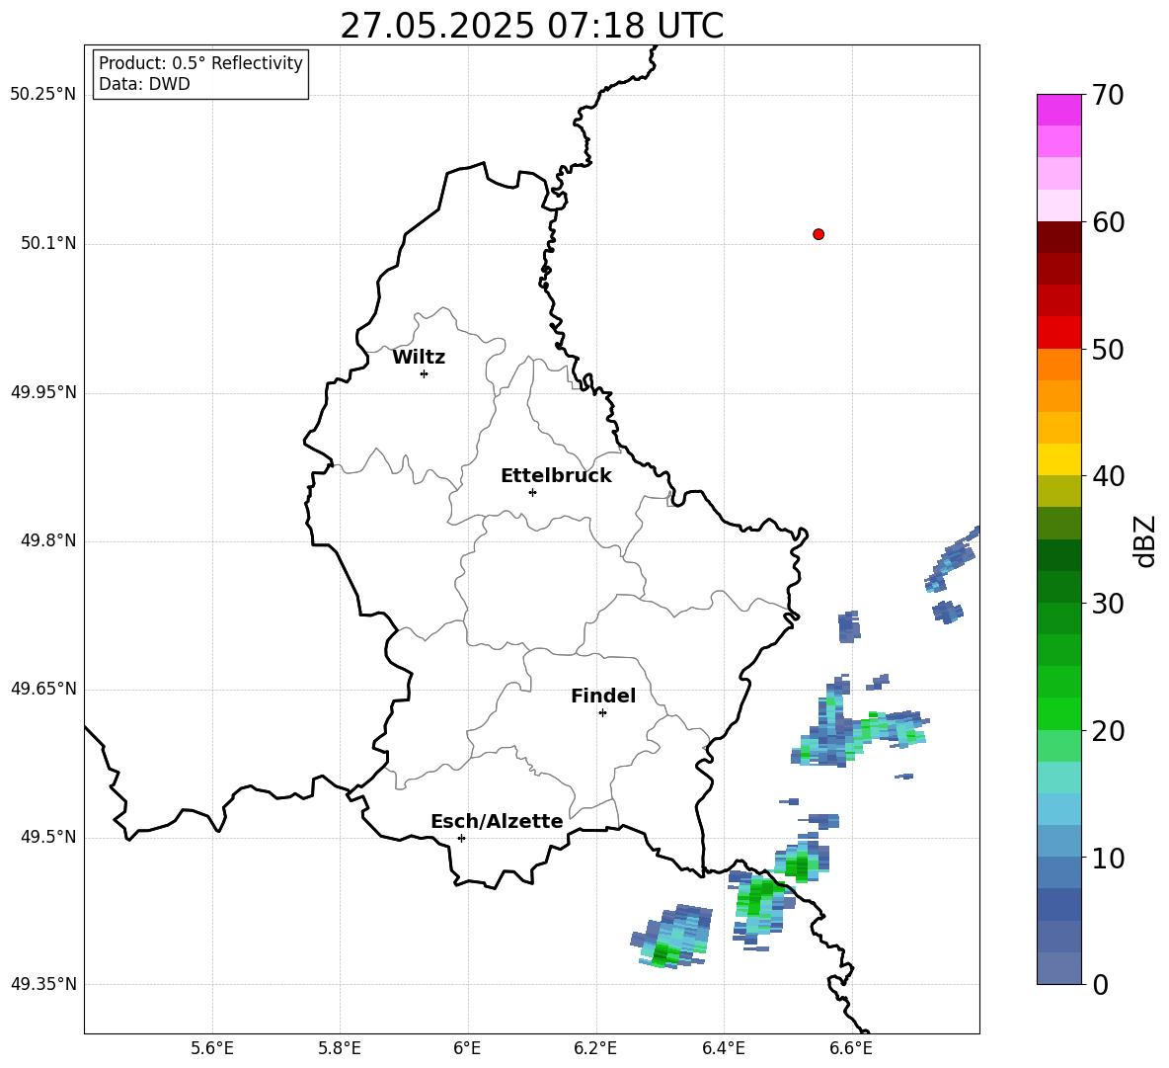Select the Esch/Alzette city label
The image size is (1169, 1068).
tap(497, 821)
